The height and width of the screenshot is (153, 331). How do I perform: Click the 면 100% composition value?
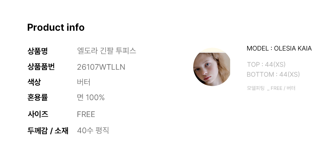coord(91,97)
